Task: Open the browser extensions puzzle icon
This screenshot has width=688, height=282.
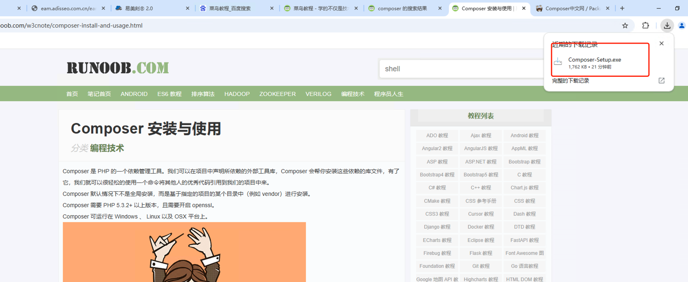Action: coord(645,25)
